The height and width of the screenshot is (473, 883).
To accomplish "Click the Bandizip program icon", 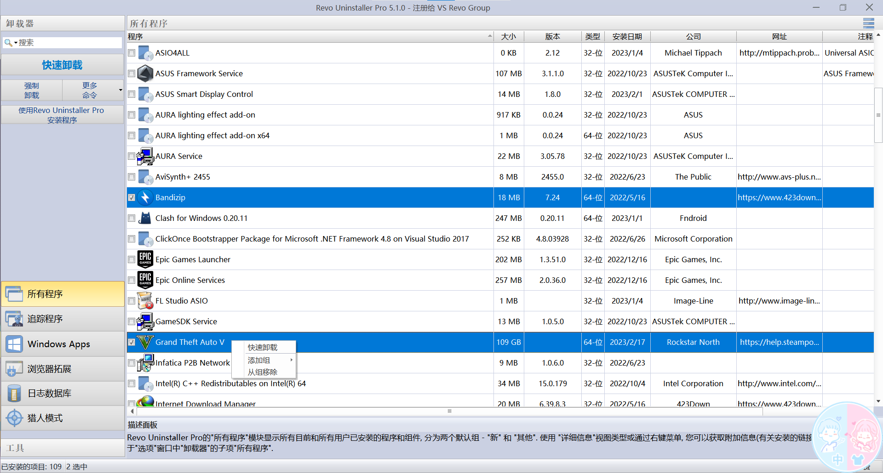I will point(145,197).
